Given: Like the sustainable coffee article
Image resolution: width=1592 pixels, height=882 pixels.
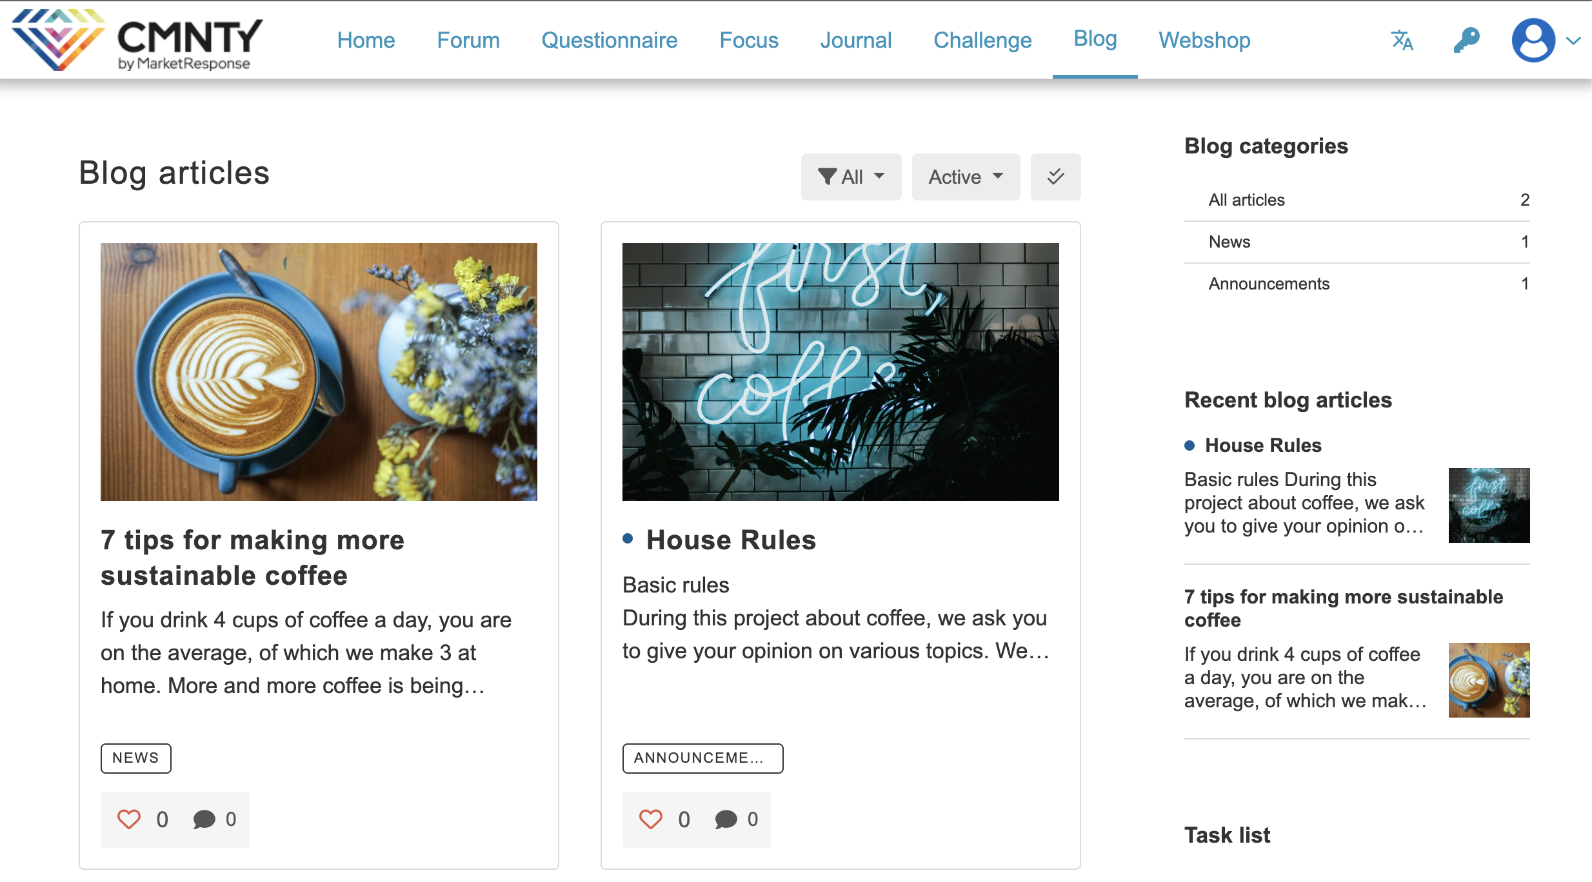Looking at the screenshot, I should click(129, 819).
